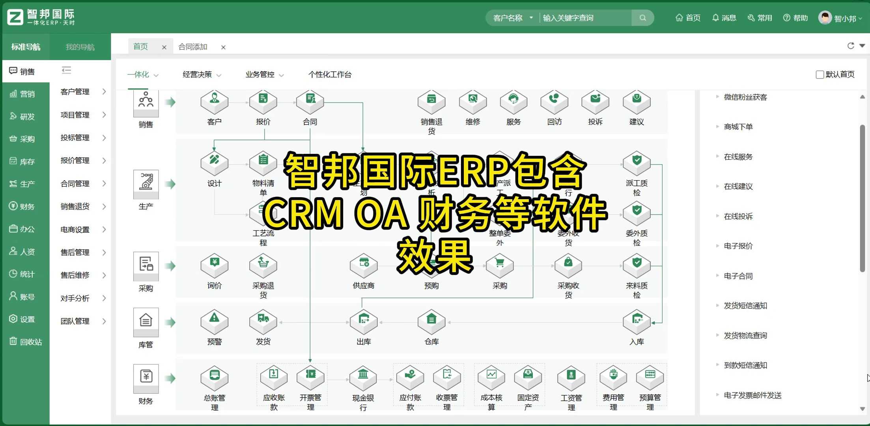This screenshot has width=870, height=426.
Task: Open the 预警 warning icon
Action: point(214,321)
